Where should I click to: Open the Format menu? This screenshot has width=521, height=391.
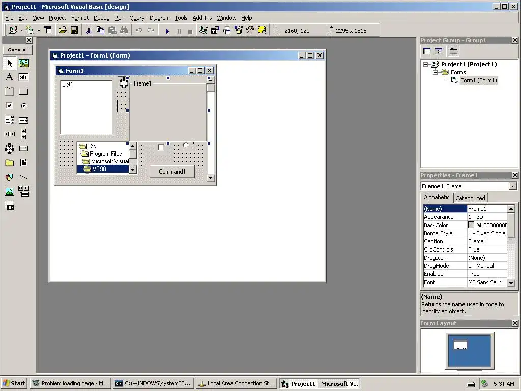tap(80, 18)
